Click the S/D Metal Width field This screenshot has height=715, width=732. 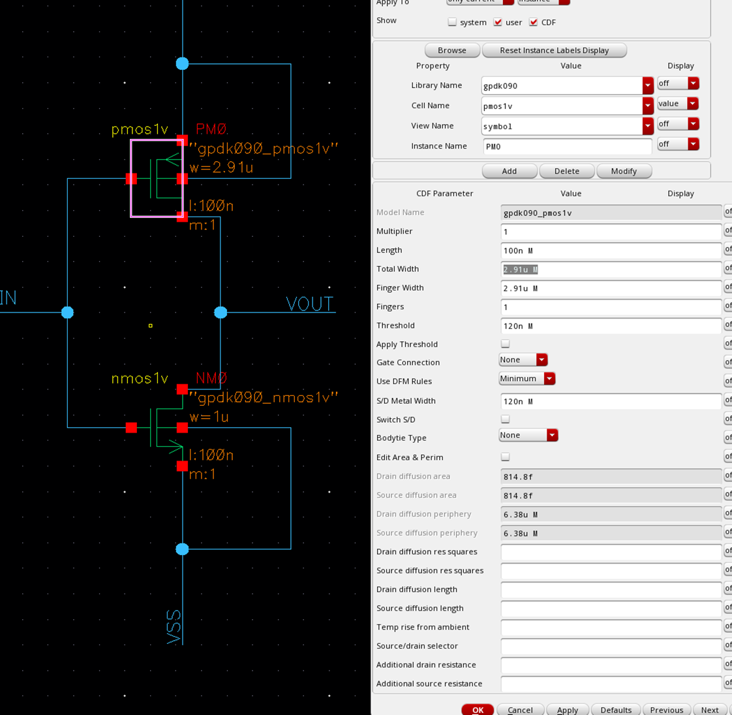coord(611,401)
